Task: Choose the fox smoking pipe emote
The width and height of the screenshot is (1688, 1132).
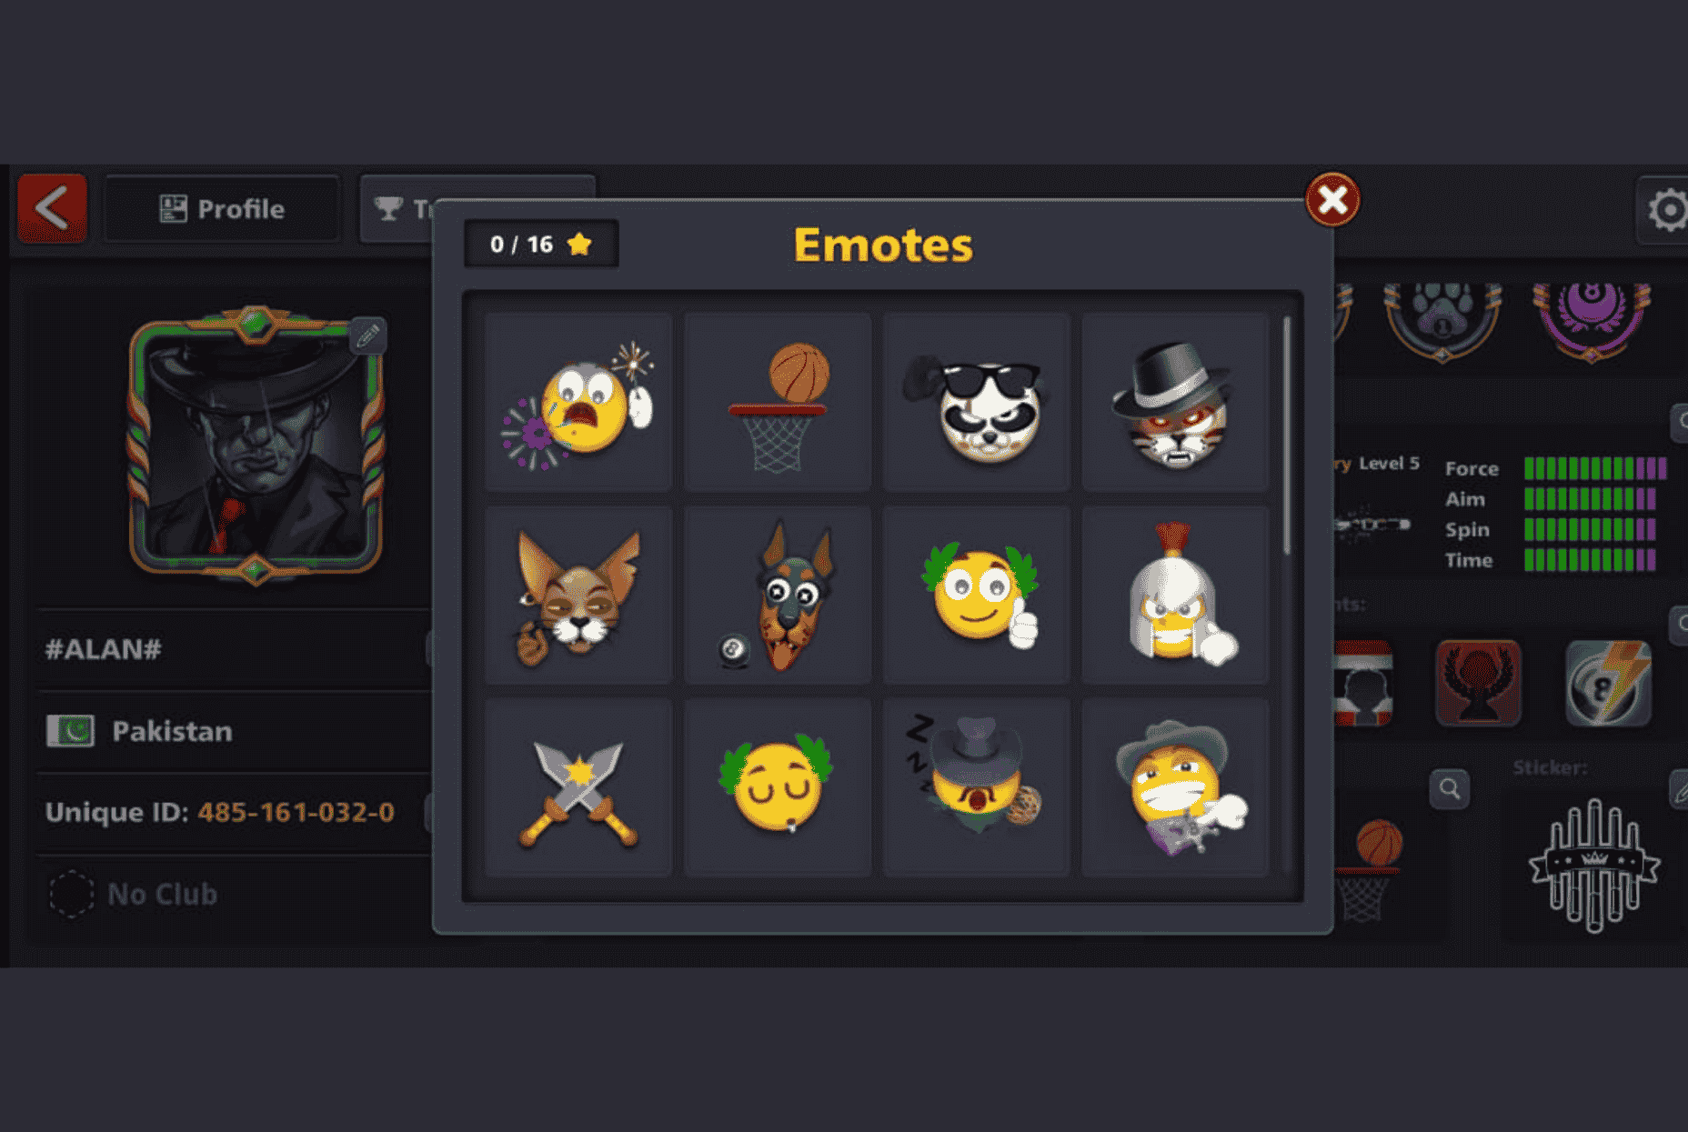Action: click(x=578, y=595)
